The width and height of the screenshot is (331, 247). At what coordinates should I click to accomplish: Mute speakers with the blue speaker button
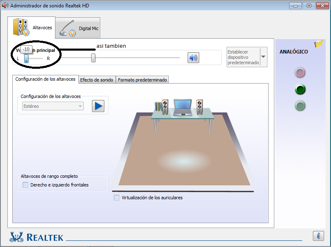tap(193, 58)
